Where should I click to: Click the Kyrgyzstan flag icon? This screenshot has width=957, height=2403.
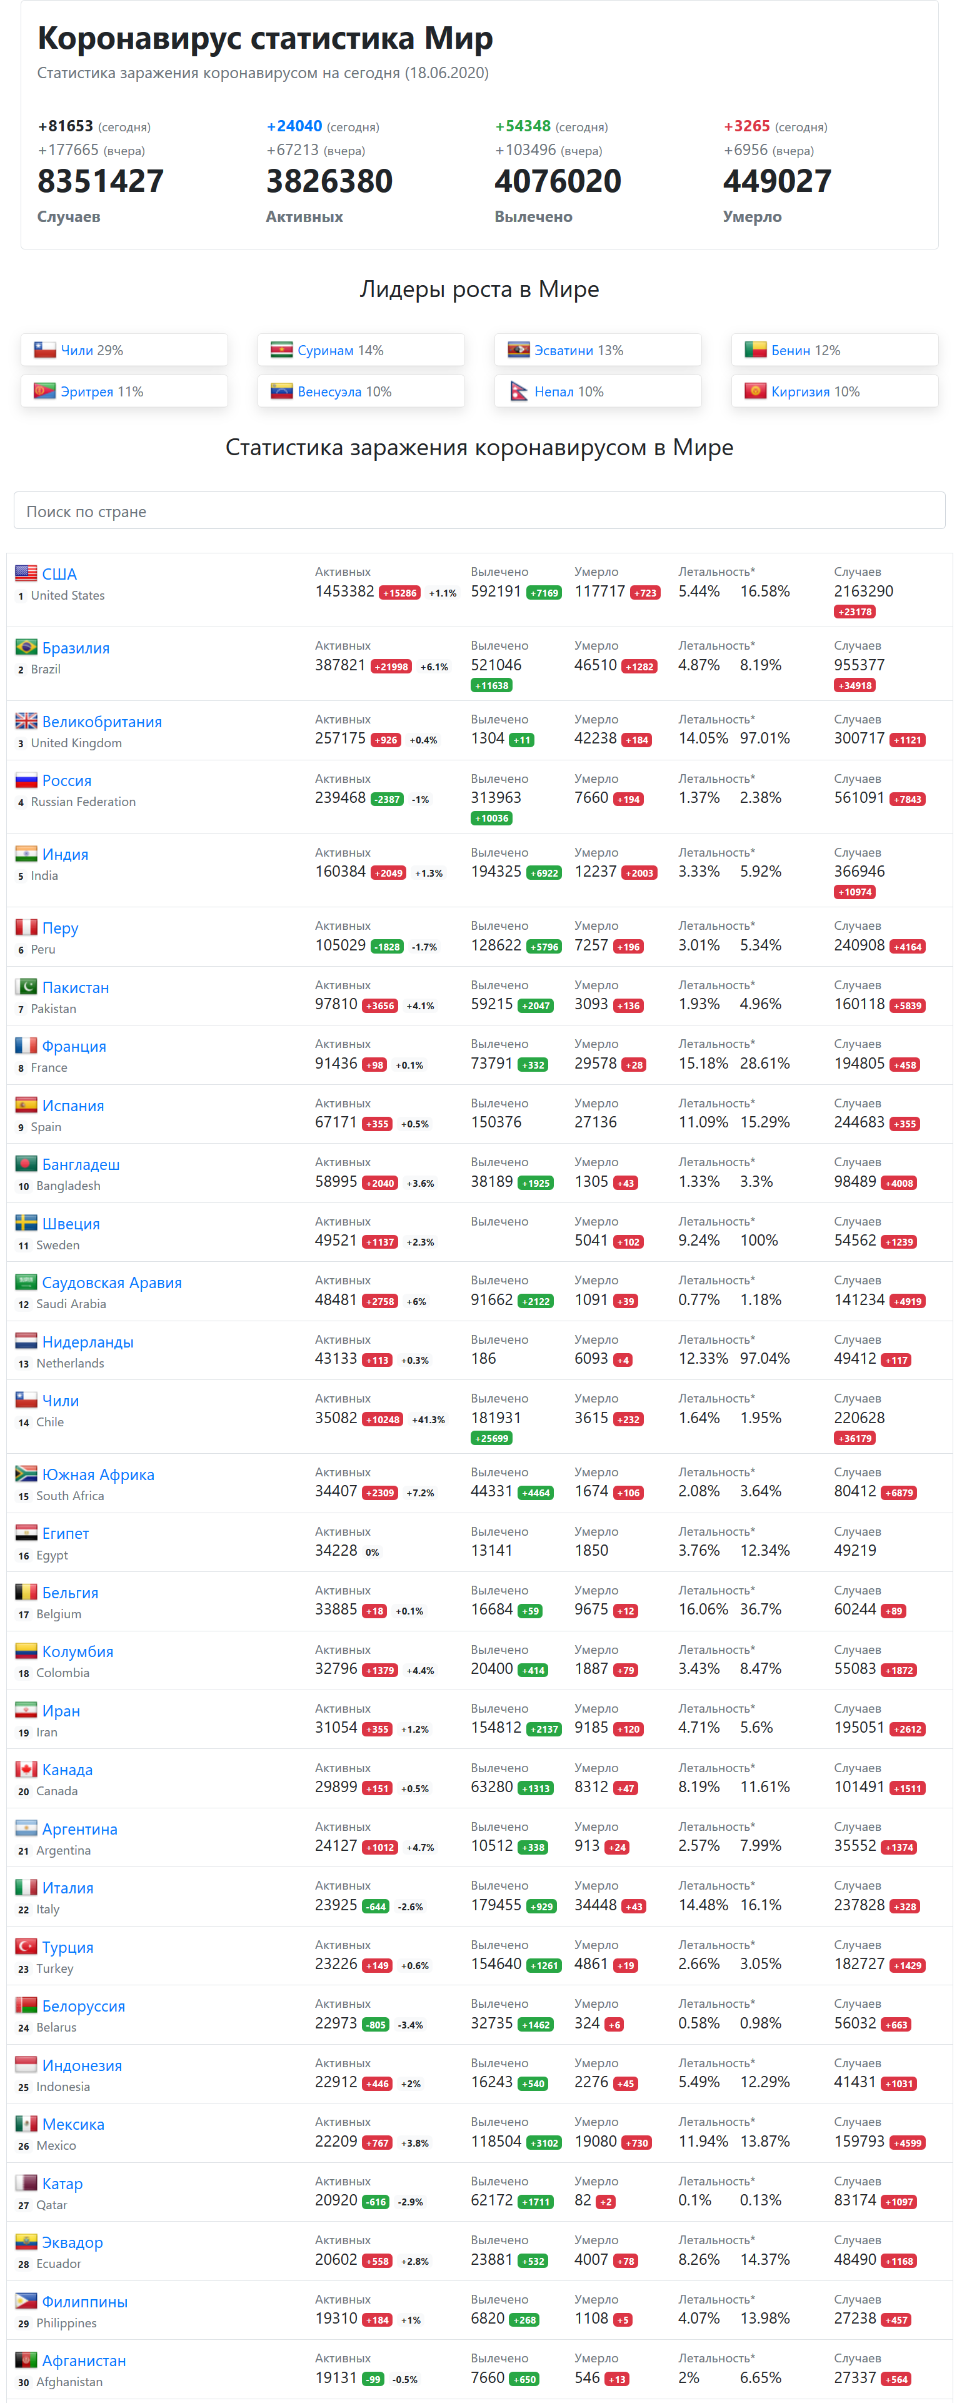[x=756, y=391]
